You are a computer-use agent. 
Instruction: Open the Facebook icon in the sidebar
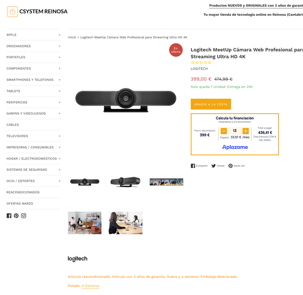[9, 216]
